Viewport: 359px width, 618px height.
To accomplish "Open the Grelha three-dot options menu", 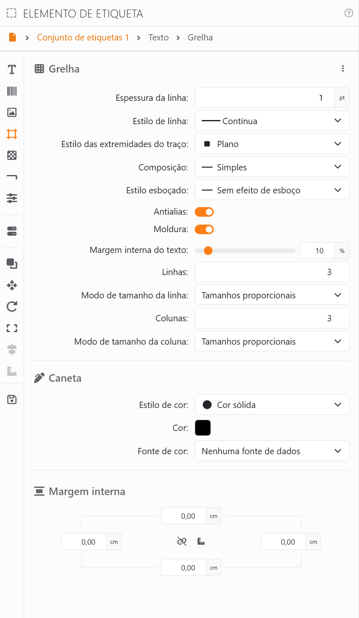I will coord(343,69).
